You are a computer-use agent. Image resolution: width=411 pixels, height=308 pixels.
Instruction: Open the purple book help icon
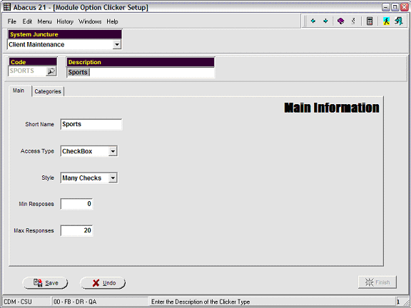[340, 21]
